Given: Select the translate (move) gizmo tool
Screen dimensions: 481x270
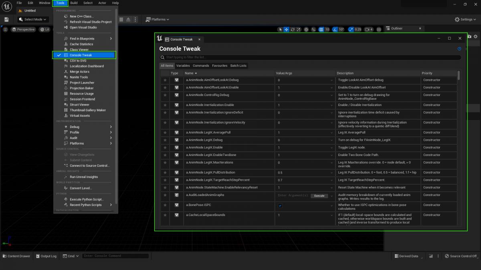Looking at the screenshot, I should tap(287, 30).
